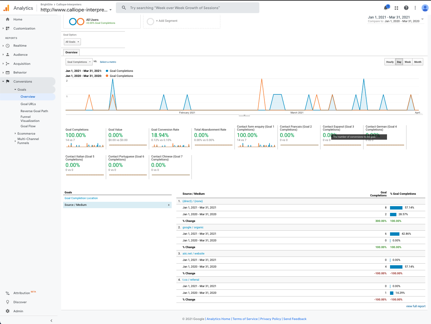Switch the graph to Month granularity
The height and width of the screenshot is (324, 431).
click(x=418, y=62)
